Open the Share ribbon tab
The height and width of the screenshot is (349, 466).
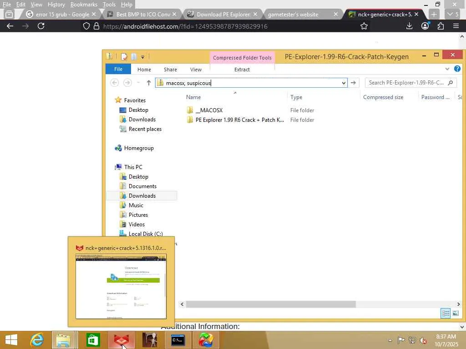pyautogui.click(x=170, y=70)
